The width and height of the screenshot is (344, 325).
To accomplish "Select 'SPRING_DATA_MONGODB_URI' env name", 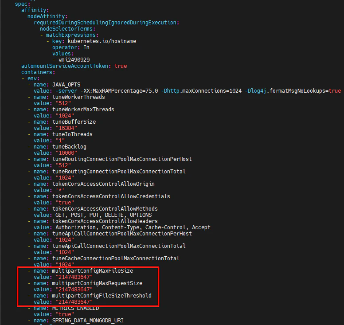I will pyautogui.click(x=88, y=321).
